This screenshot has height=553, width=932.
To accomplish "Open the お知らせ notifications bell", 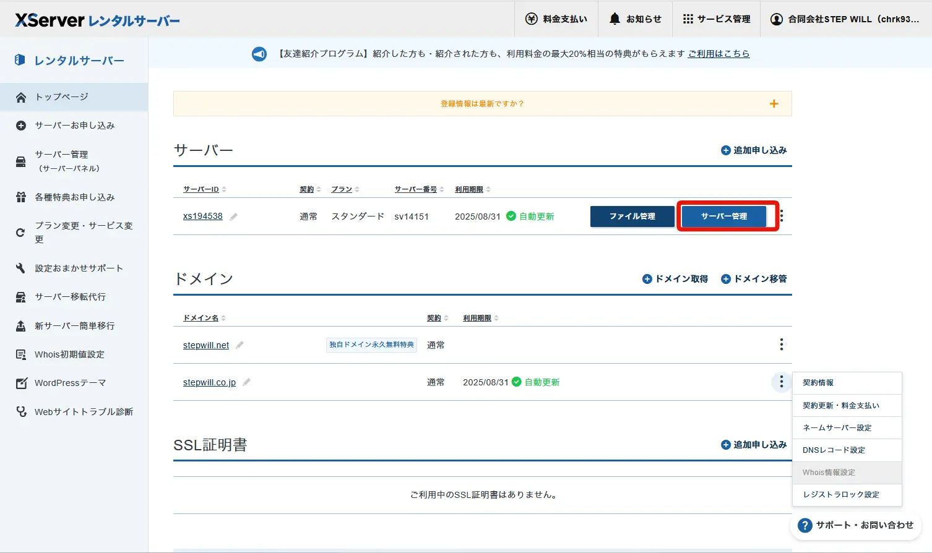I will coord(636,19).
